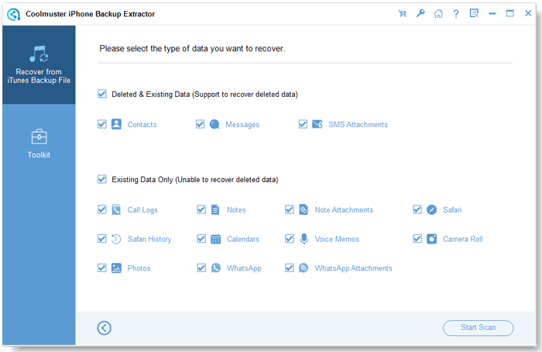Viewport: 542px width, 352px height.
Task: Toggle the Camera Roll checkbox
Action: pos(417,239)
